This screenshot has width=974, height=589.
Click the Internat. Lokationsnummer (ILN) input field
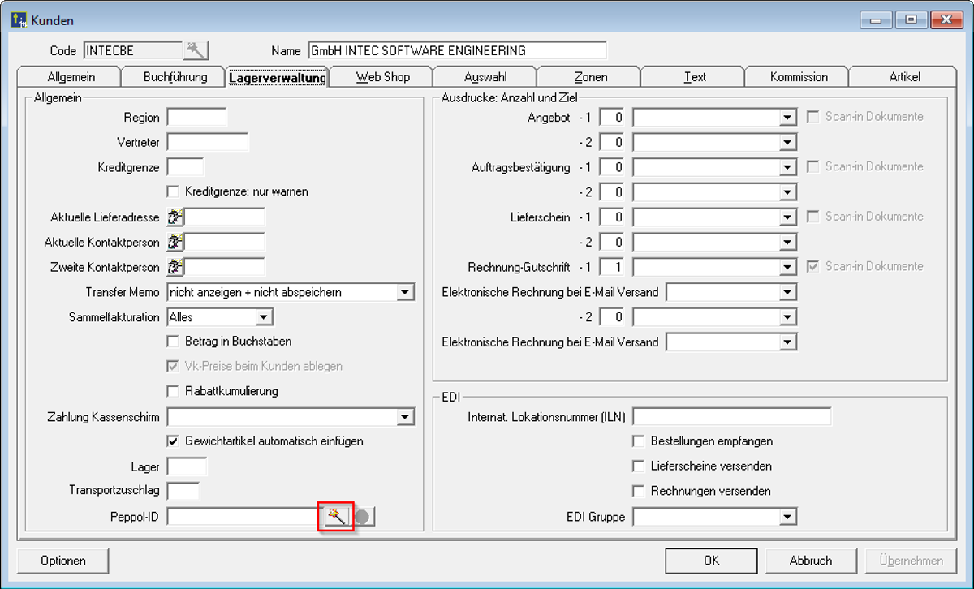tap(731, 417)
